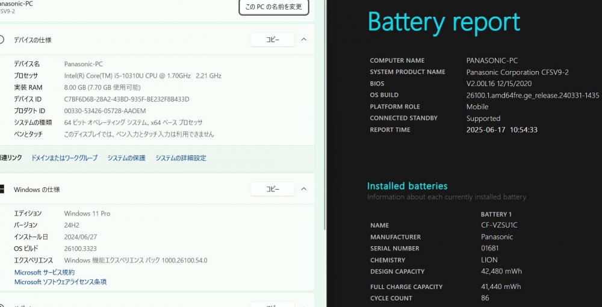This screenshot has height=307, width=602.
Task: Select the デバイス ID value C7BF6D6B-28A2-43BD
Action: [126, 99]
